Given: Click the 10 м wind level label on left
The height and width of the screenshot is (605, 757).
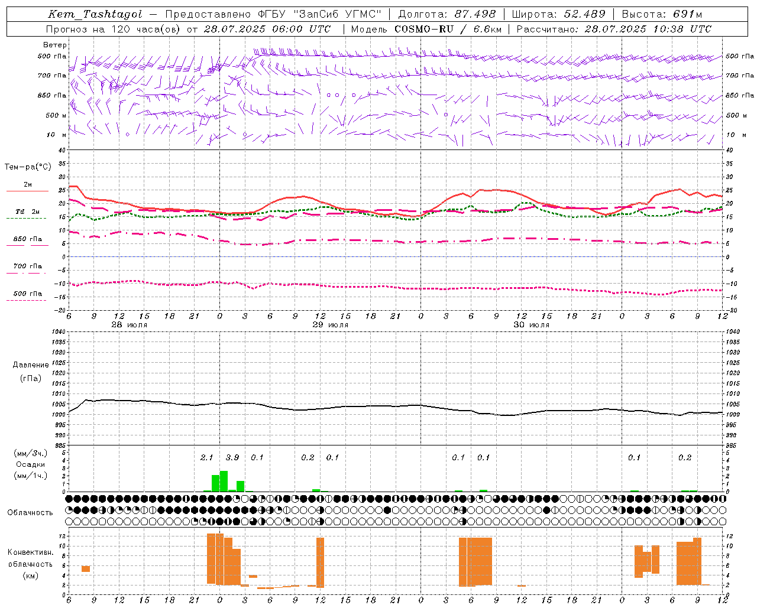Looking at the screenshot, I should [x=56, y=135].
